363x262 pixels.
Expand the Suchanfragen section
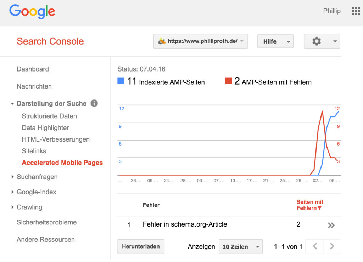(x=12, y=177)
